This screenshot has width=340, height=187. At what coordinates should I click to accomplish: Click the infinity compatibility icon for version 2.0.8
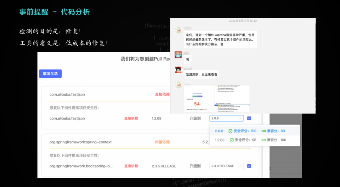(263, 131)
